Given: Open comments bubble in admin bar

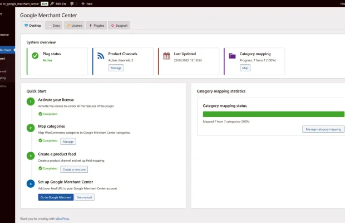Looking at the screenshot, I should [73, 4].
